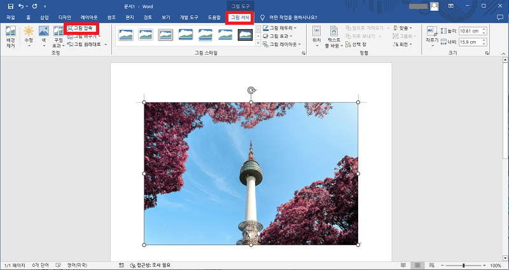
Task: Open the 크기 (Size) group dialog launcher
Action: click(x=487, y=53)
